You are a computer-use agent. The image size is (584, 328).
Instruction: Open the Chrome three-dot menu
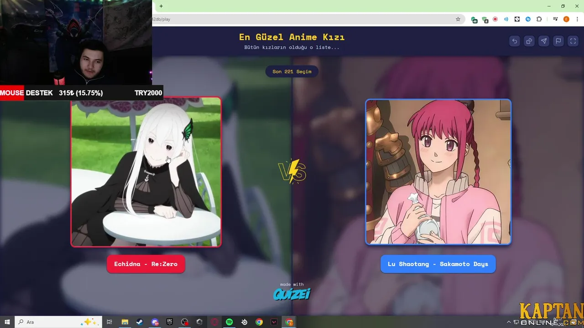[x=577, y=19]
